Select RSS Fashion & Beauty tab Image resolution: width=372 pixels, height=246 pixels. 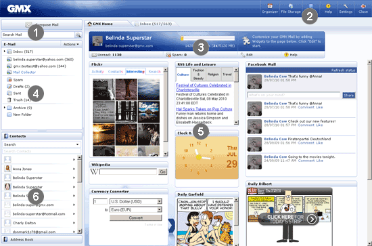pyautogui.click(x=198, y=74)
